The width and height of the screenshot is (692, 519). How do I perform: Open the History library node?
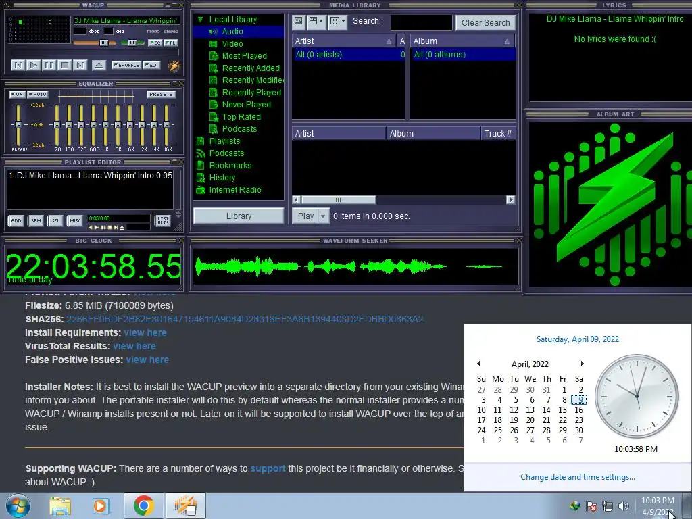tap(222, 178)
